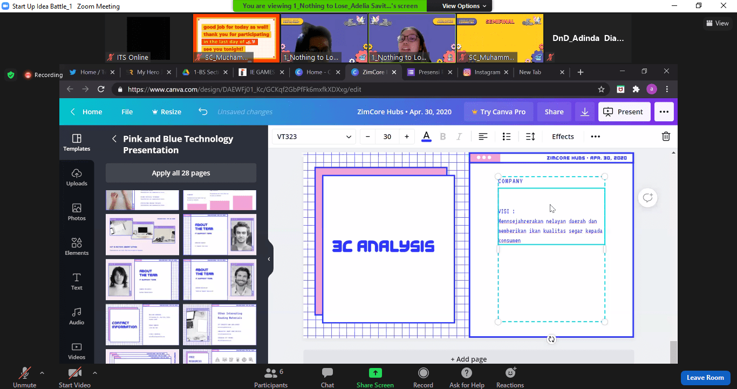This screenshot has width=737, height=389.
Task: Click the undo arrow icon
Action: pyautogui.click(x=203, y=112)
